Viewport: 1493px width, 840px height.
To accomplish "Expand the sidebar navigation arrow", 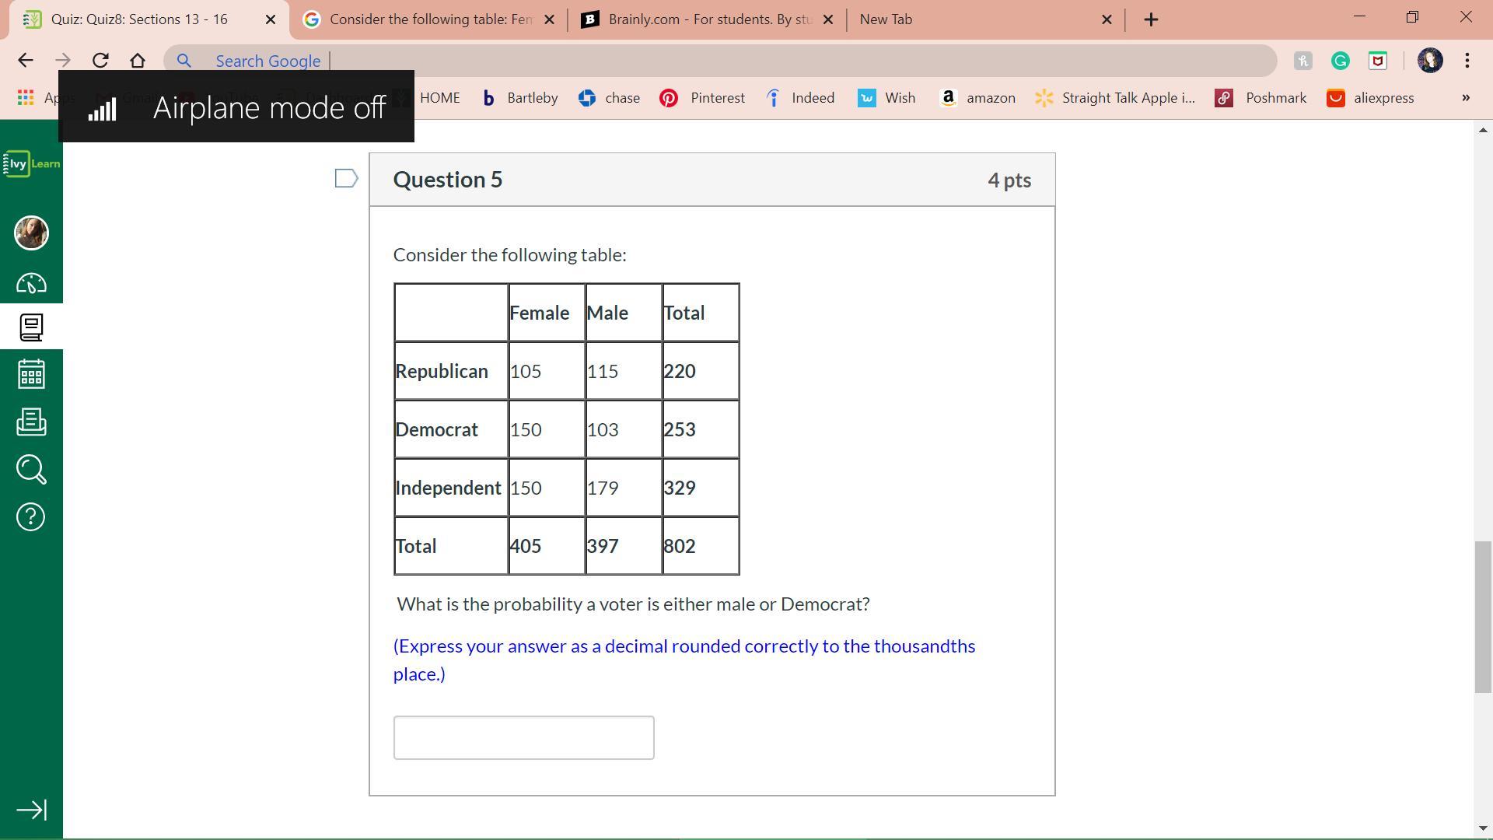I will [x=31, y=810].
